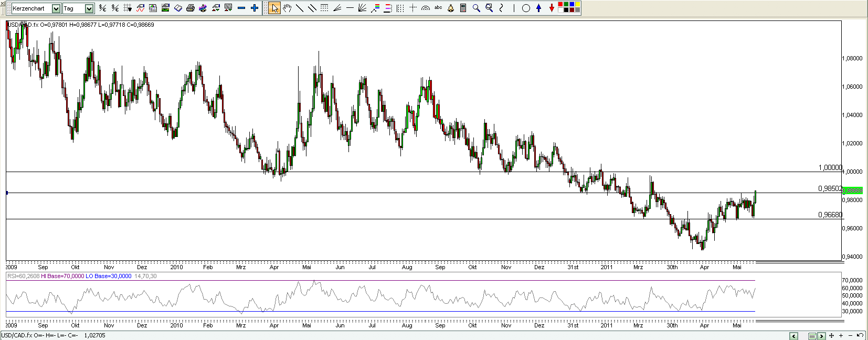
Task: Click the magnifier zoom icon
Action: [x=476, y=8]
